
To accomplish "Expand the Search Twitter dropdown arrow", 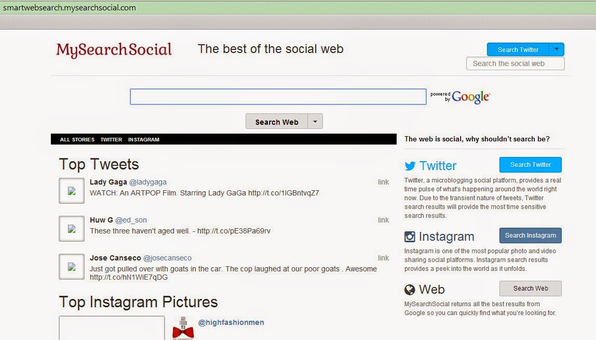I will [x=557, y=49].
